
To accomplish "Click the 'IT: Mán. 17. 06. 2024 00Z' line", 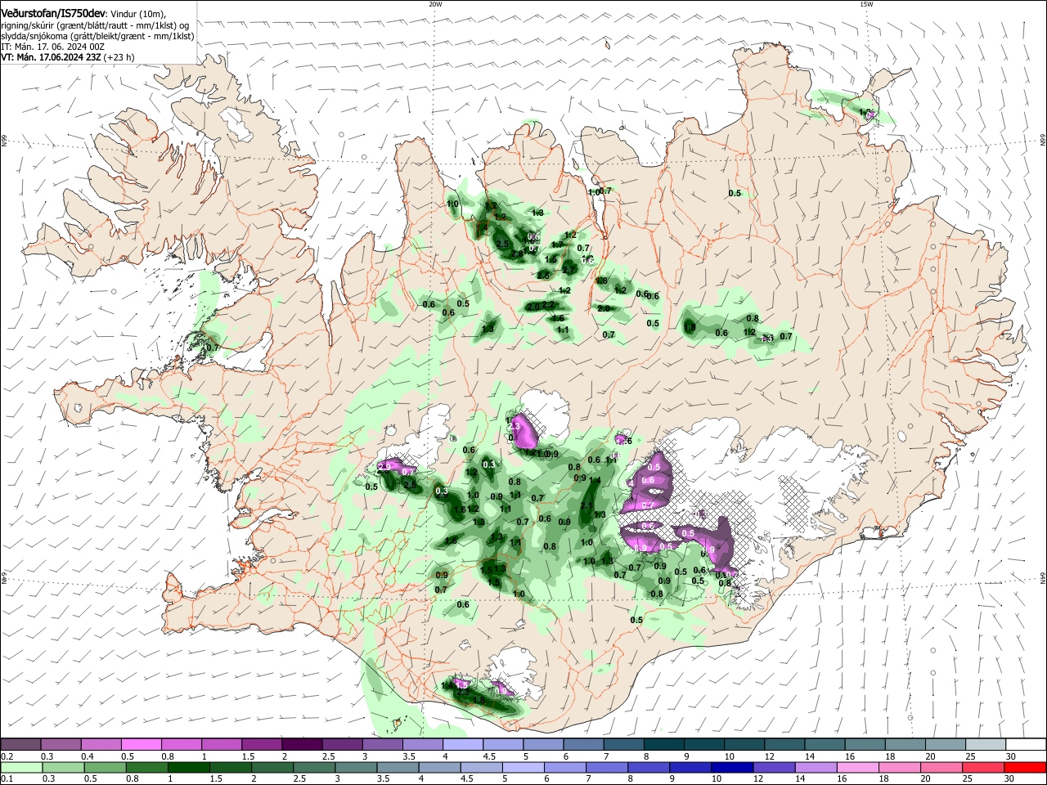I will tap(53, 47).
